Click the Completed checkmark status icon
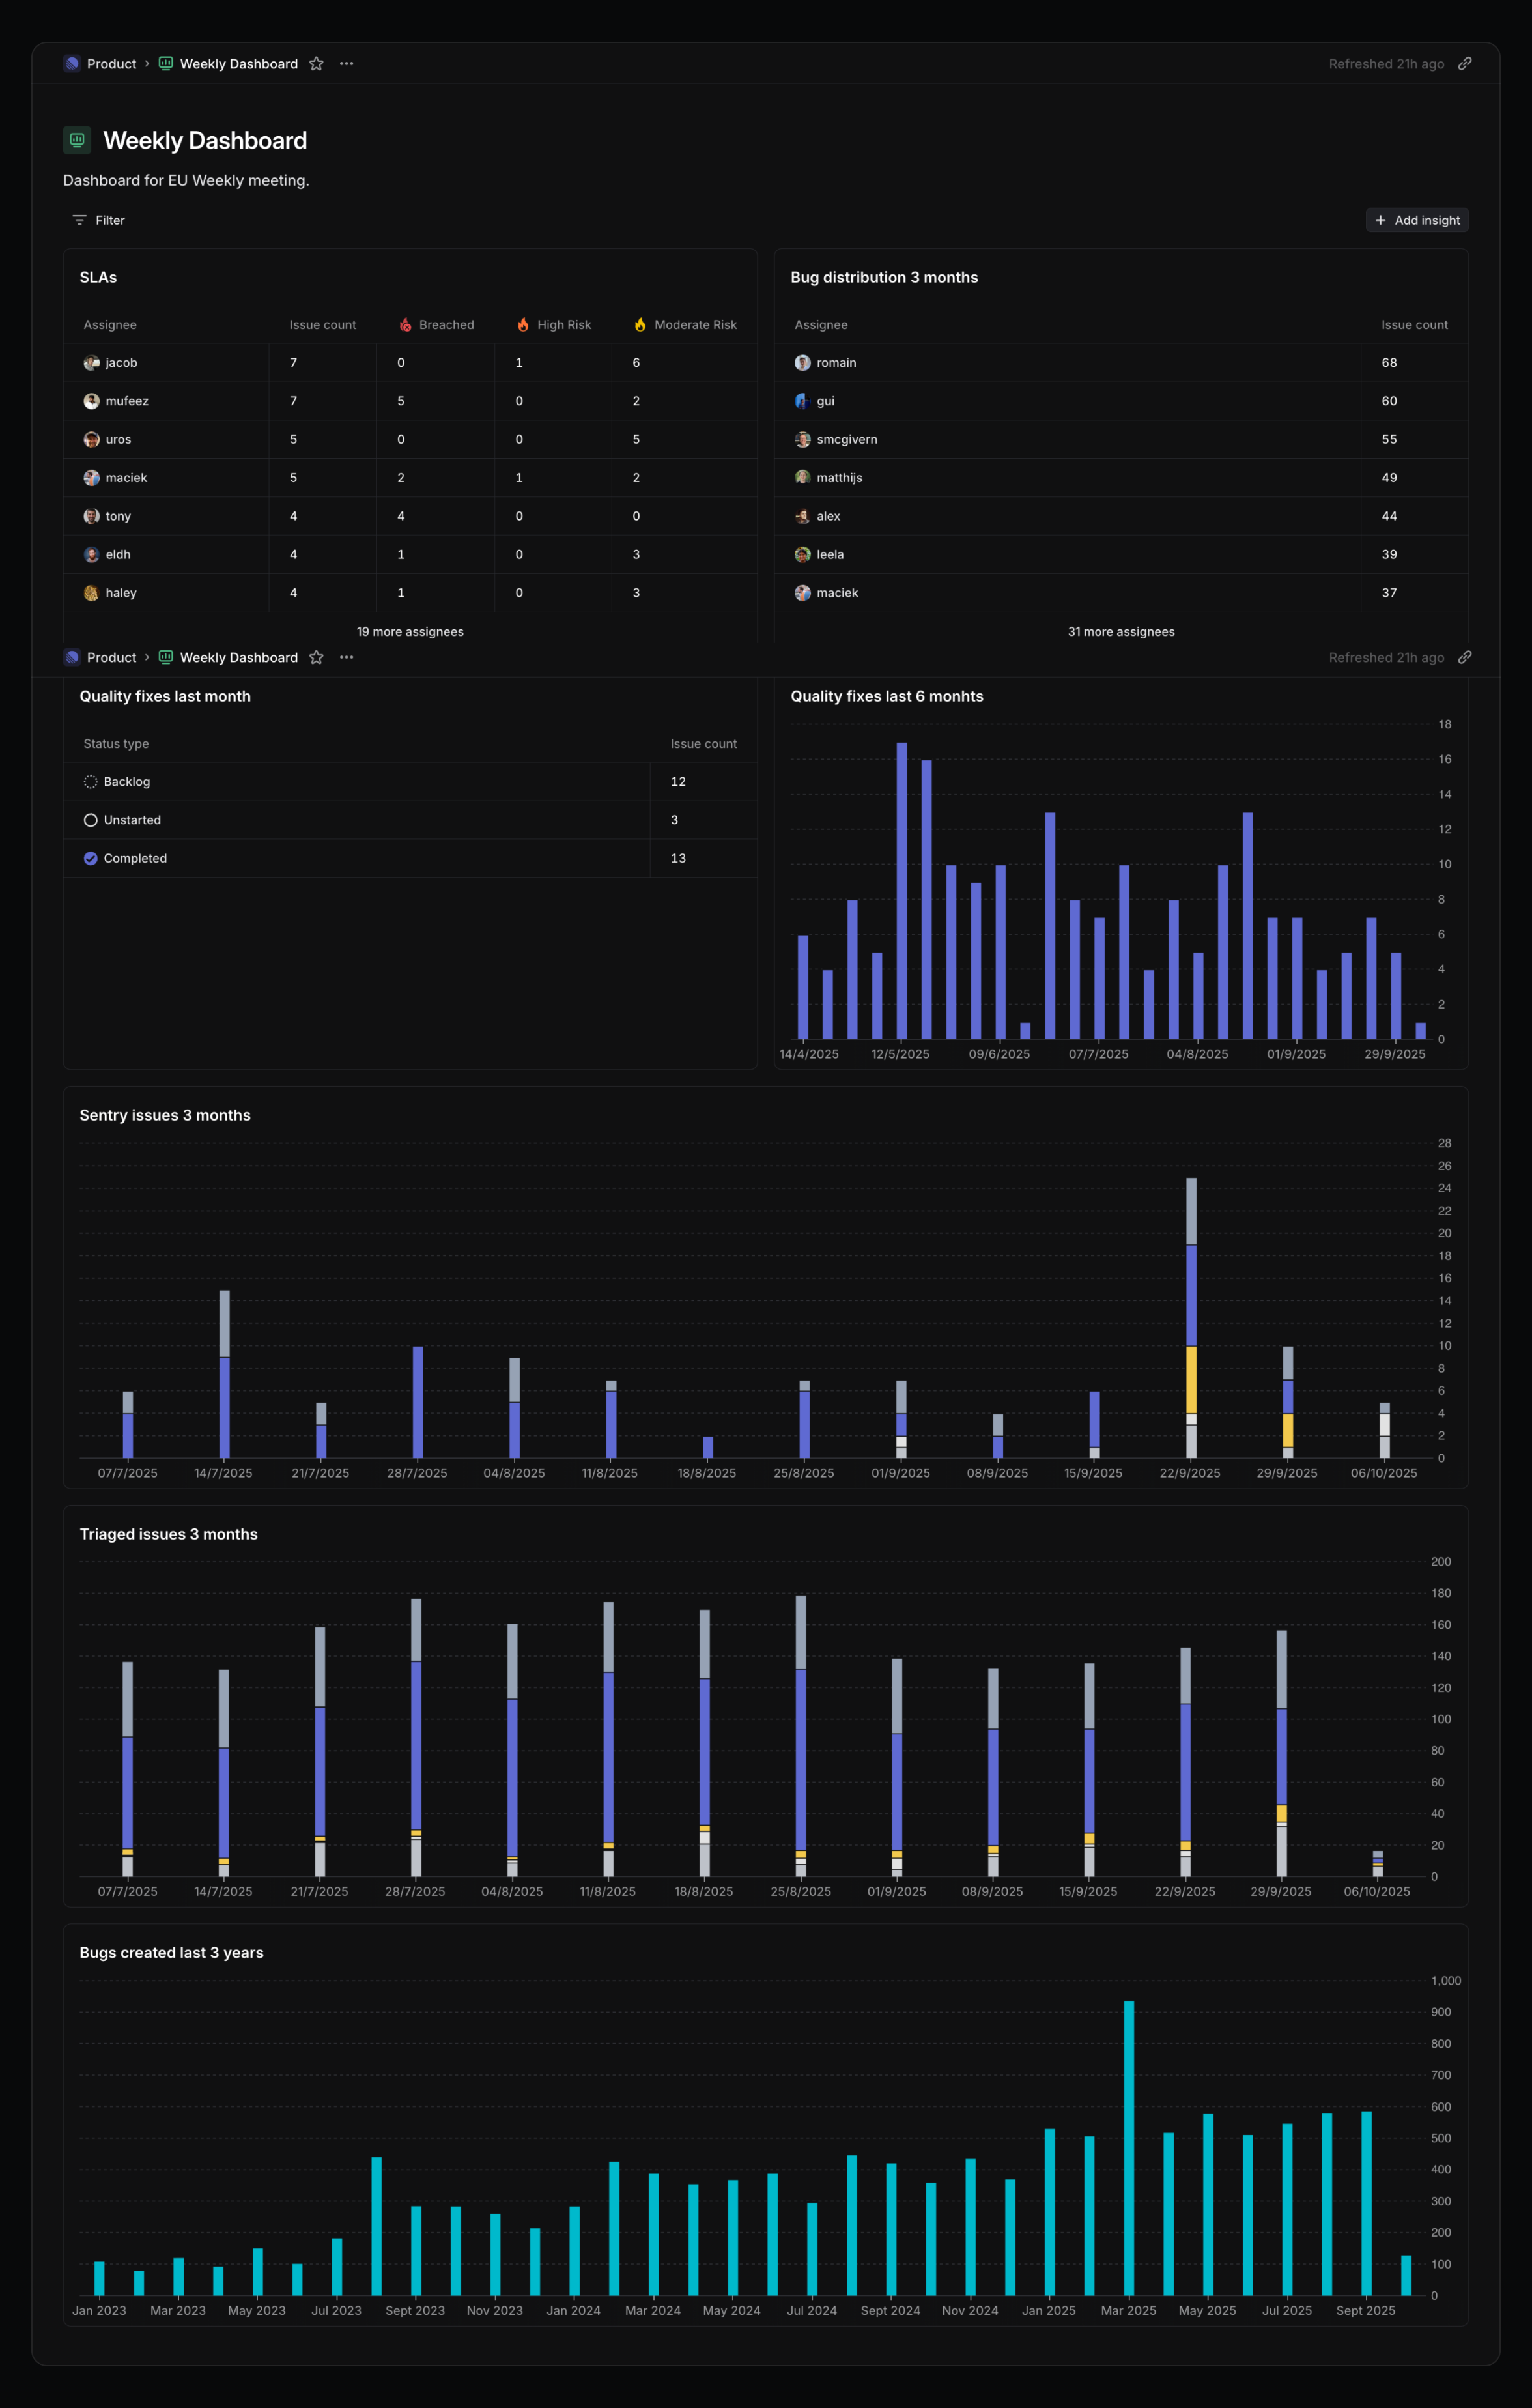 (x=90, y=859)
